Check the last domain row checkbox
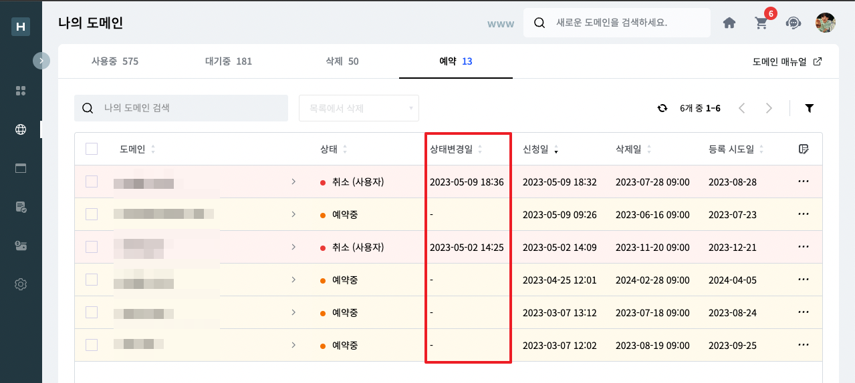 [x=92, y=345]
